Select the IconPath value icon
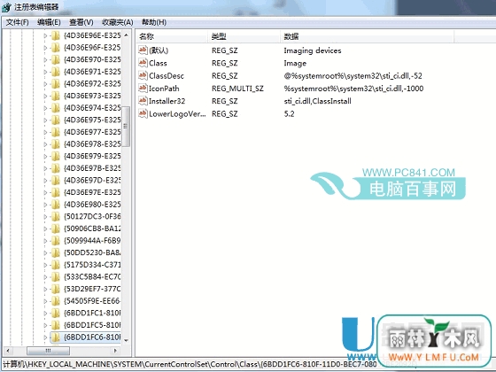This screenshot has height=372, width=496. pos(143,89)
